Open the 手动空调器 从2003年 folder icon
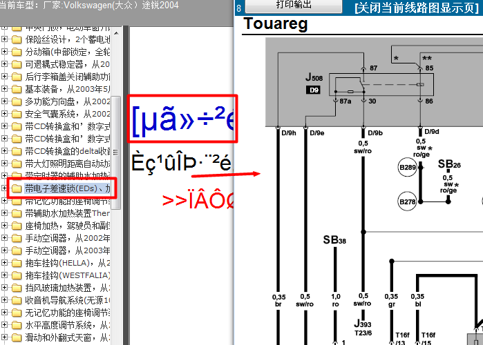Viewport: 483px width, 345px height. [17, 250]
